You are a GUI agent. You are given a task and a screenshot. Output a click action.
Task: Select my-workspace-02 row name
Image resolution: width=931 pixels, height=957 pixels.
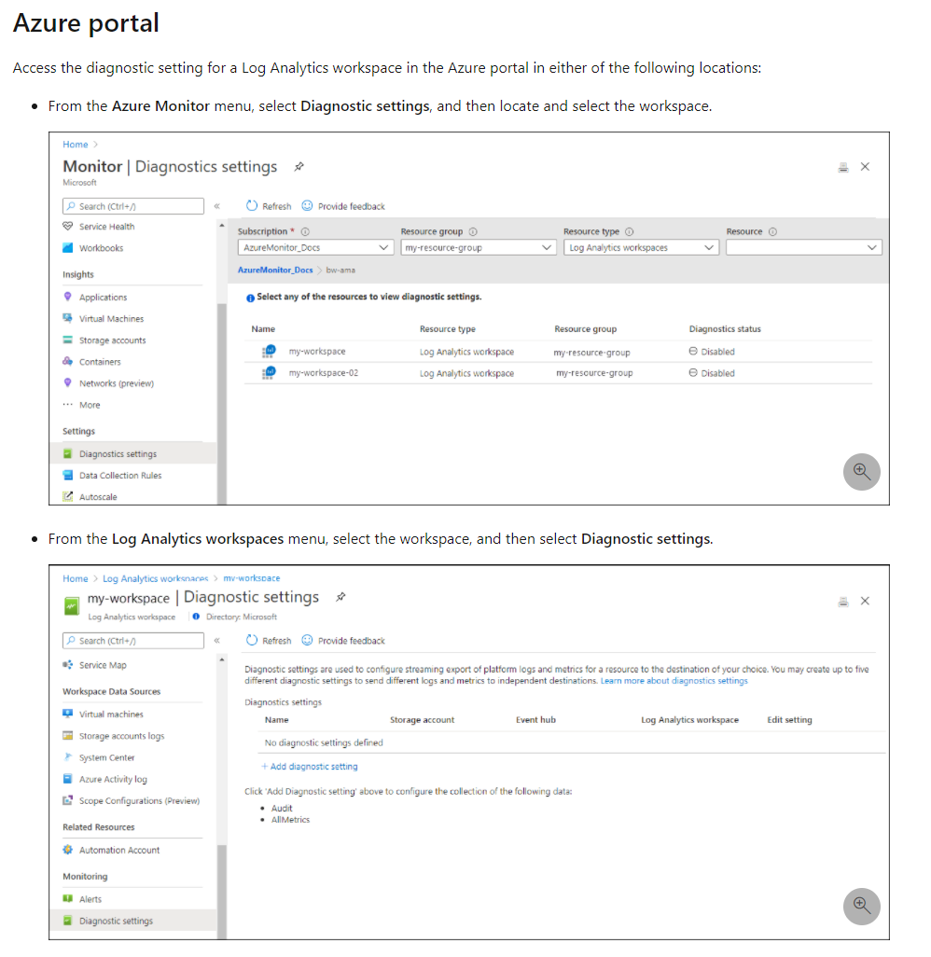point(324,373)
